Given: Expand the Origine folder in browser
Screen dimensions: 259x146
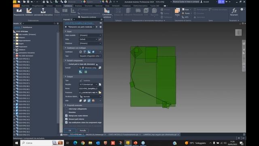Looking at the screenshot, I should click(x=14, y=43).
